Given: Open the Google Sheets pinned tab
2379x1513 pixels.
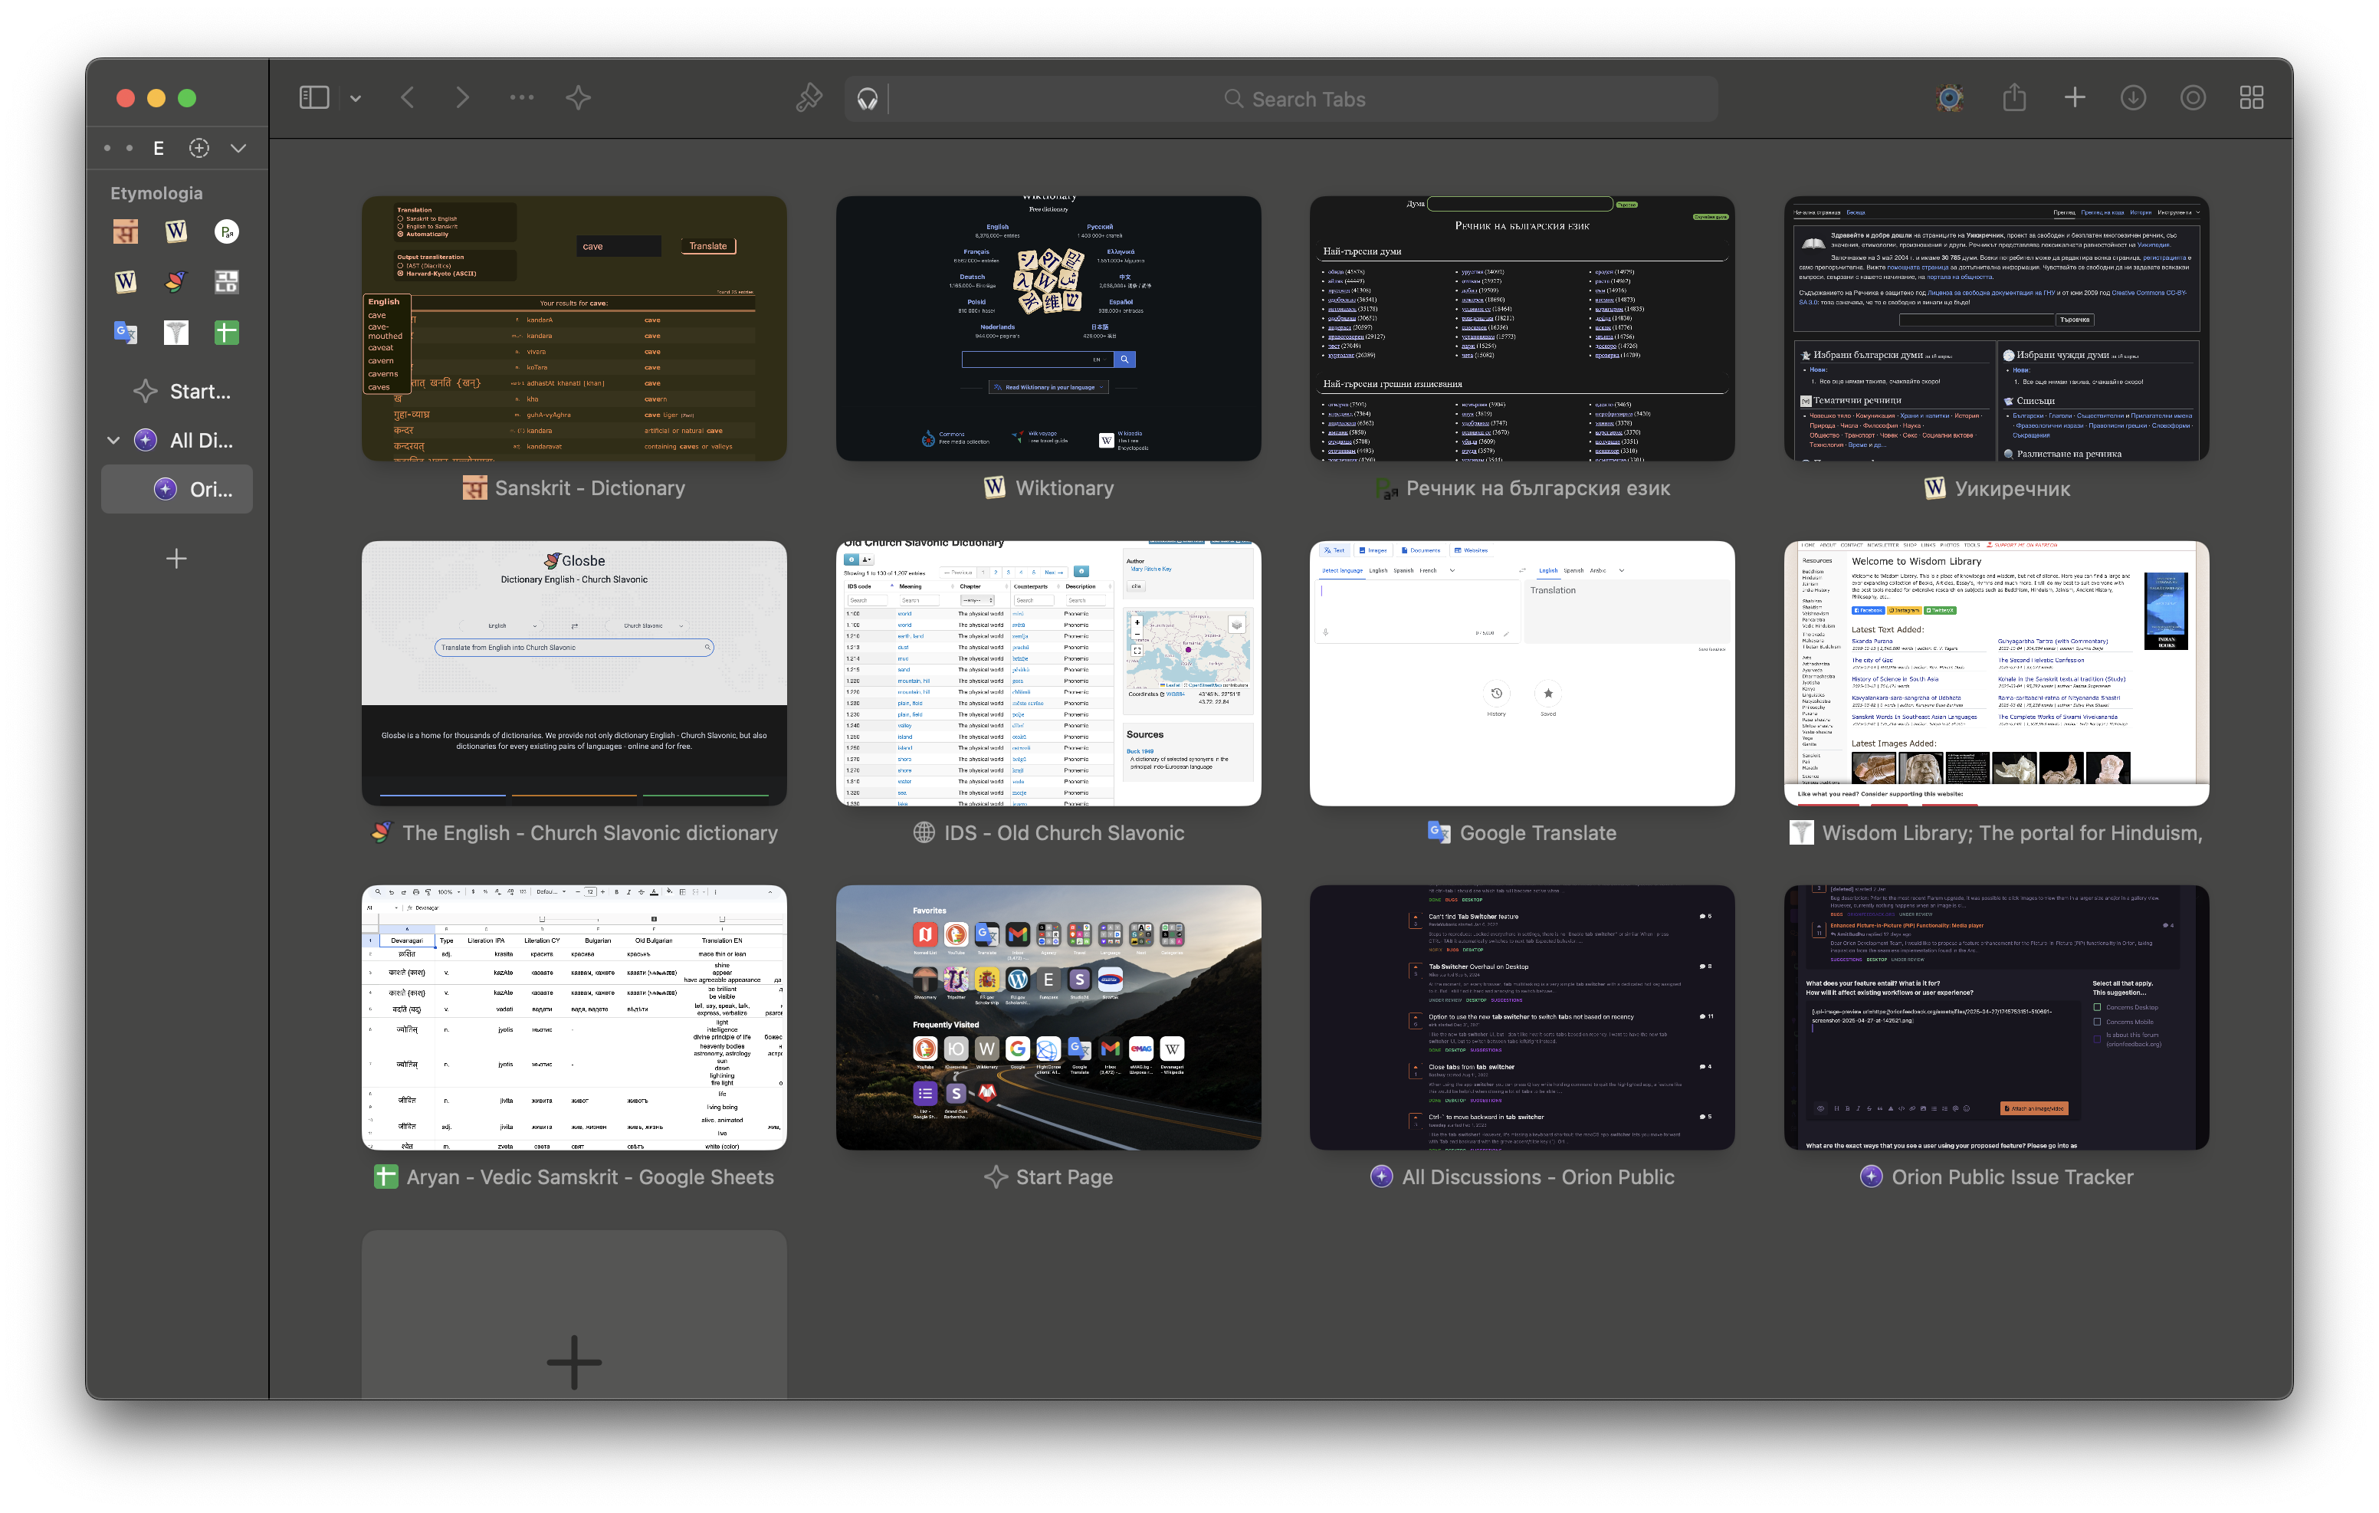Looking at the screenshot, I should pos(225,332).
